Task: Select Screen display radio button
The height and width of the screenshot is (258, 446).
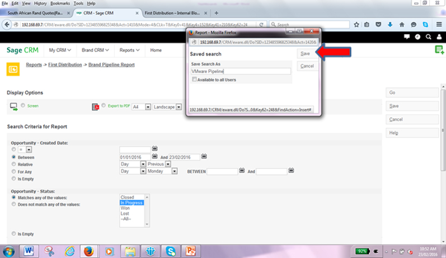Action: (23, 106)
